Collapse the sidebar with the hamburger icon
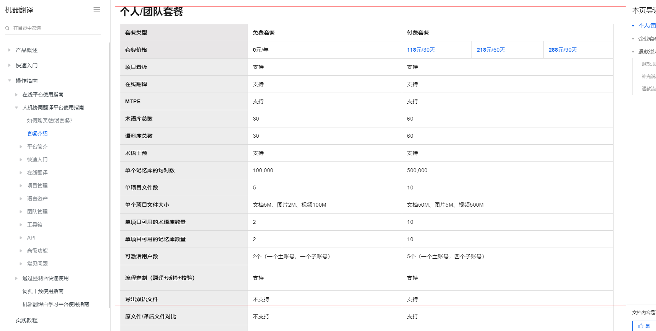Viewport: 656px width, 331px height. pyautogui.click(x=97, y=10)
